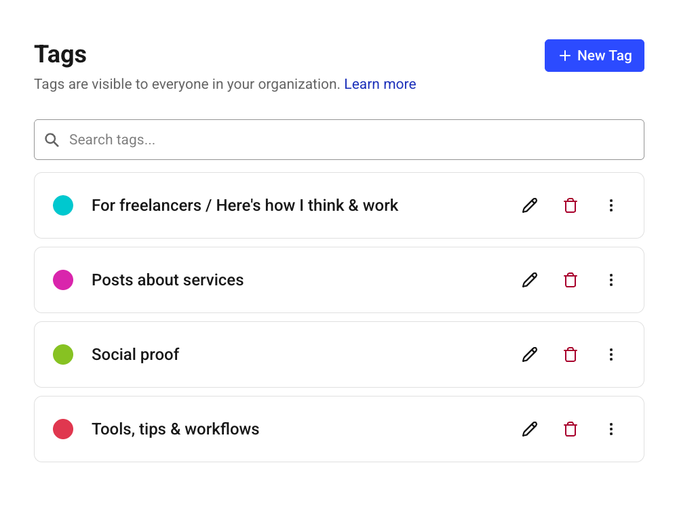The width and height of the screenshot is (677, 507).
Task: Delete the 'Posts about services' tag
Action: (x=570, y=280)
